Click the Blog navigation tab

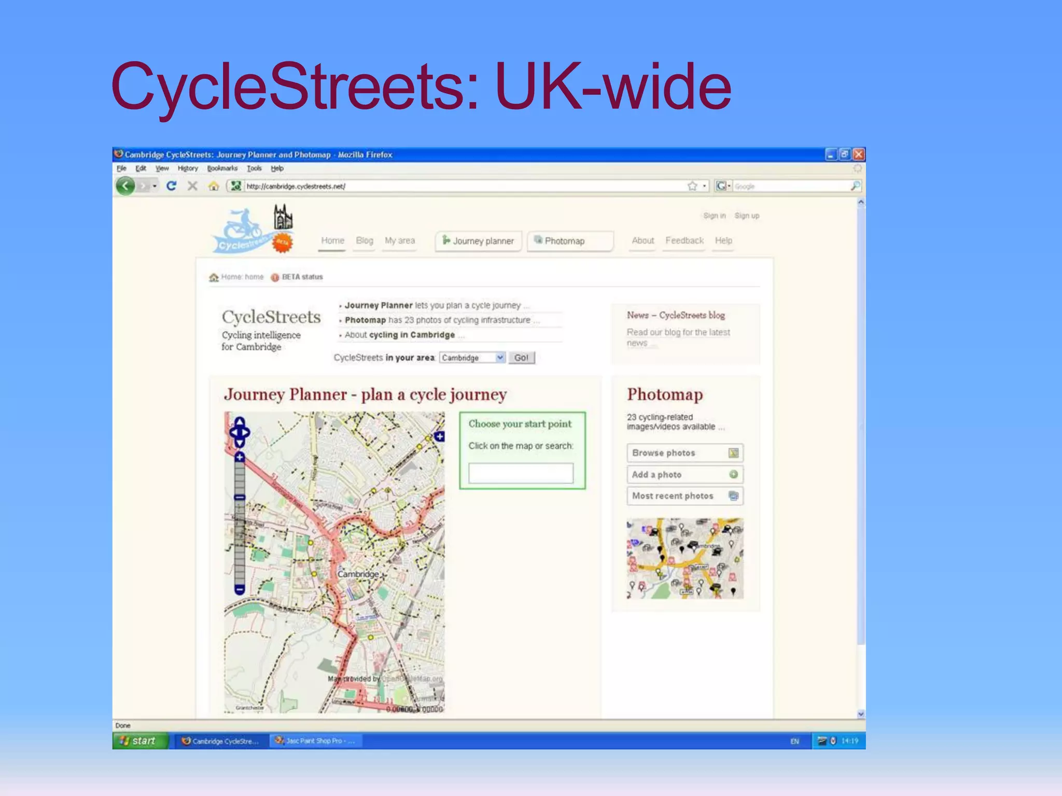[365, 240]
